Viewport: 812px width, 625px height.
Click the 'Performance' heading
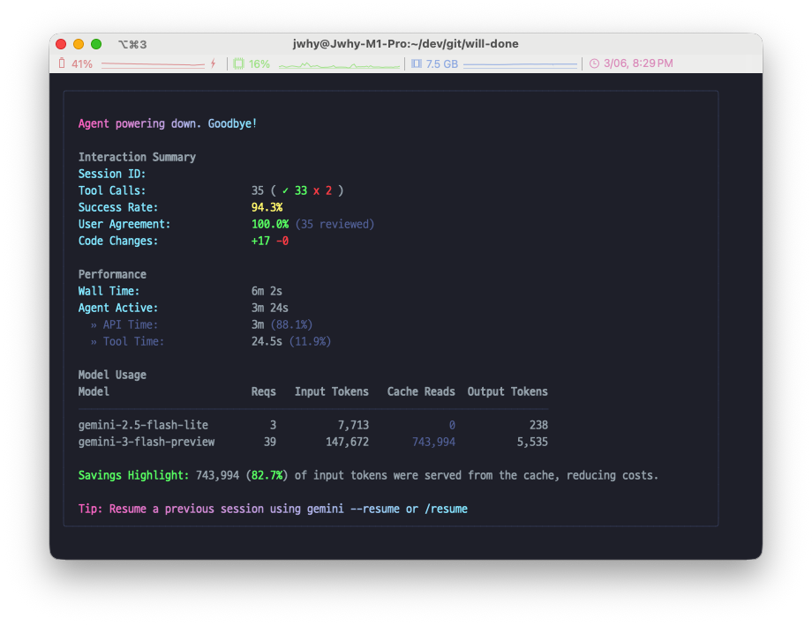pyautogui.click(x=112, y=274)
